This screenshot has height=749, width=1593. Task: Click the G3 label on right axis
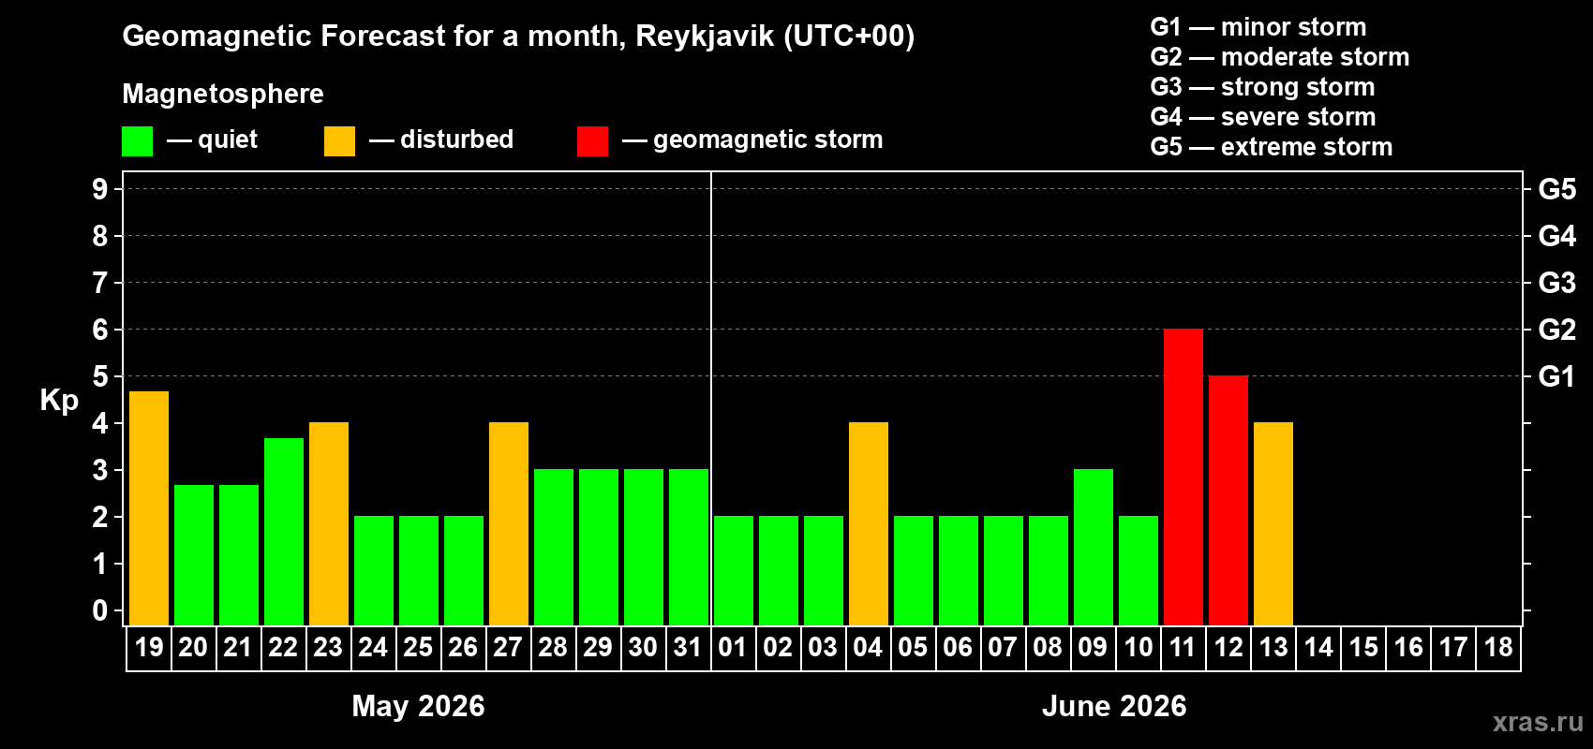(x=1557, y=283)
